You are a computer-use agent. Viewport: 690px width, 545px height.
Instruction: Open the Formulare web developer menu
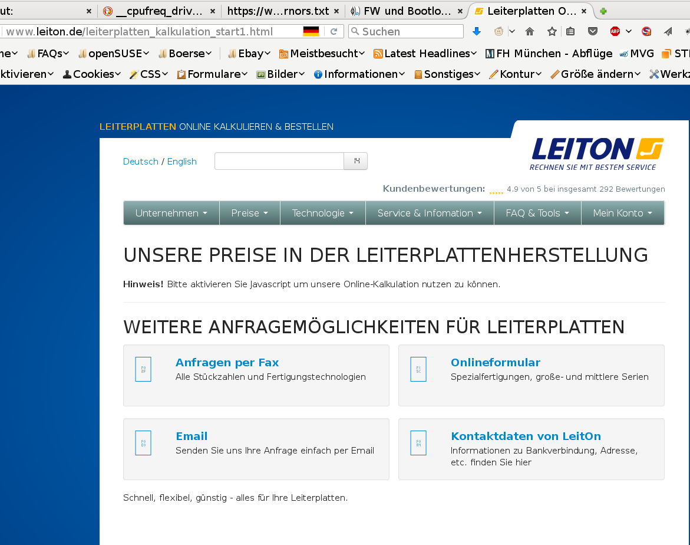pos(212,74)
